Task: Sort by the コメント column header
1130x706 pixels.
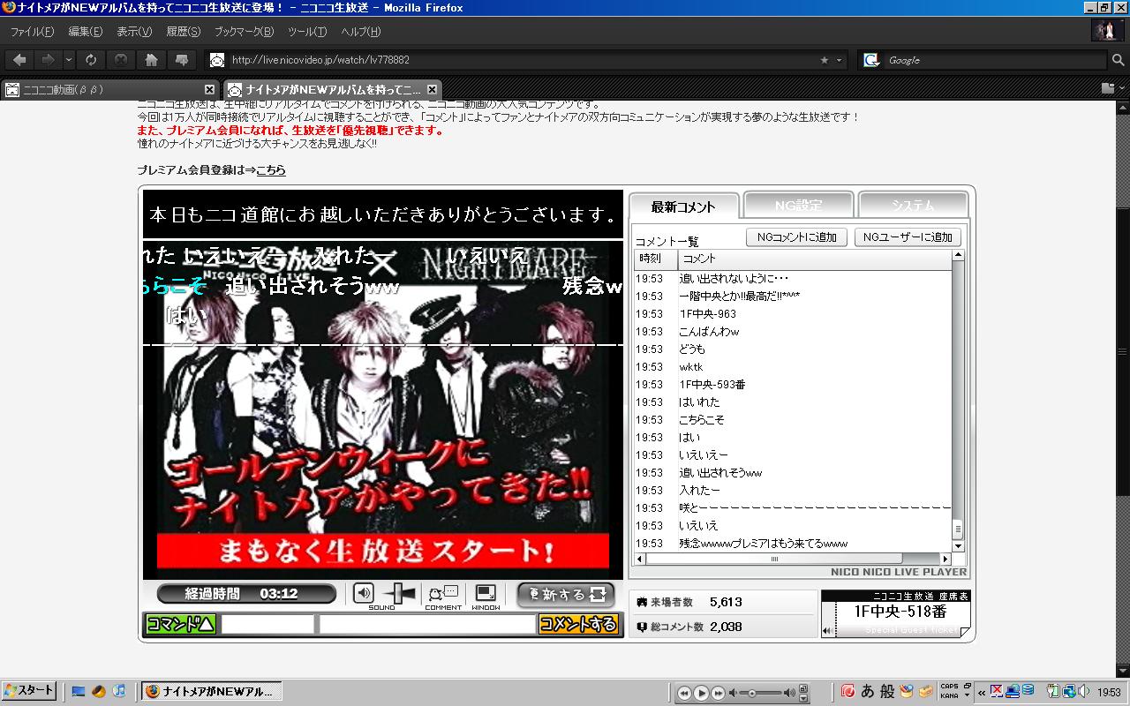Action: (815, 259)
